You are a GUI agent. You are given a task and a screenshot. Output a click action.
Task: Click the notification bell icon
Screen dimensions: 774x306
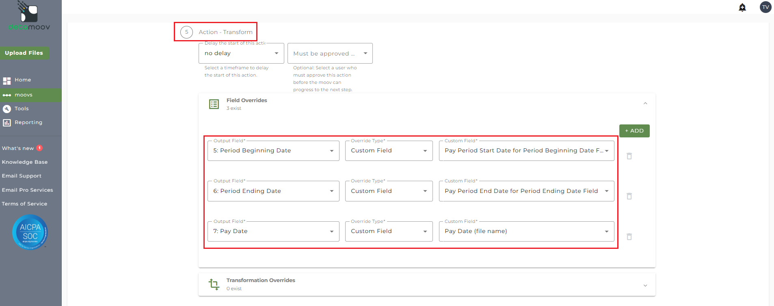(x=742, y=7)
